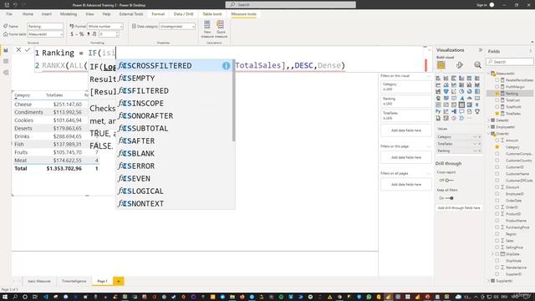Open the Format dropdown showing Whole number
The width and height of the screenshot is (535, 301).
point(105,26)
